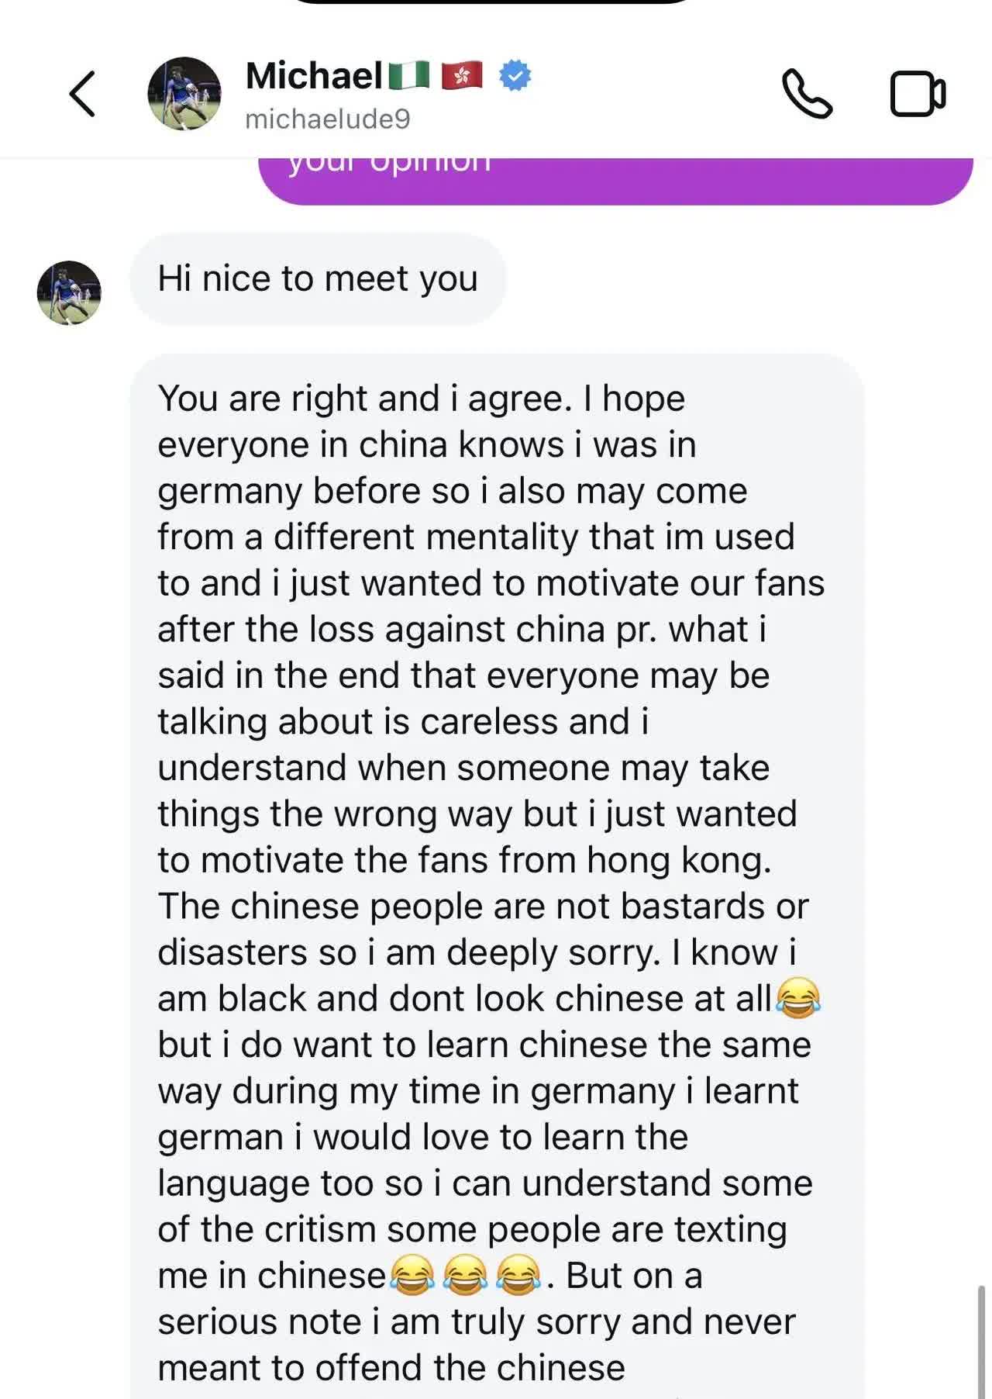Screen dimensions: 992x1399
Task: Click the Nigerian flag emoji in header
Action: coord(408,76)
